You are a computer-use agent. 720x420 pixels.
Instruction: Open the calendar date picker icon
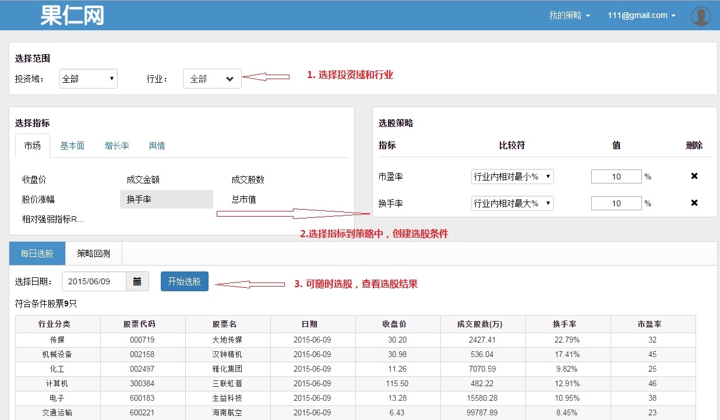point(137,281)
